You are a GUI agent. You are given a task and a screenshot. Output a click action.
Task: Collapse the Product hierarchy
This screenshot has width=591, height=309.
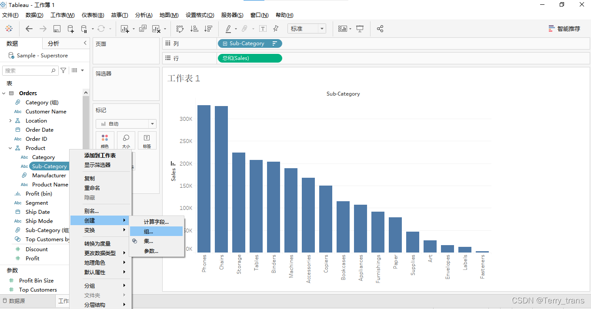point(10,148)
